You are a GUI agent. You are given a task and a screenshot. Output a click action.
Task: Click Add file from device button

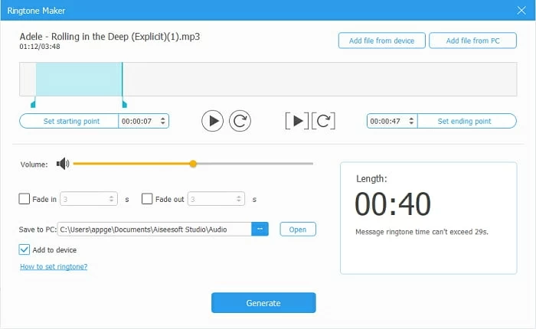[x=381, y=41]
